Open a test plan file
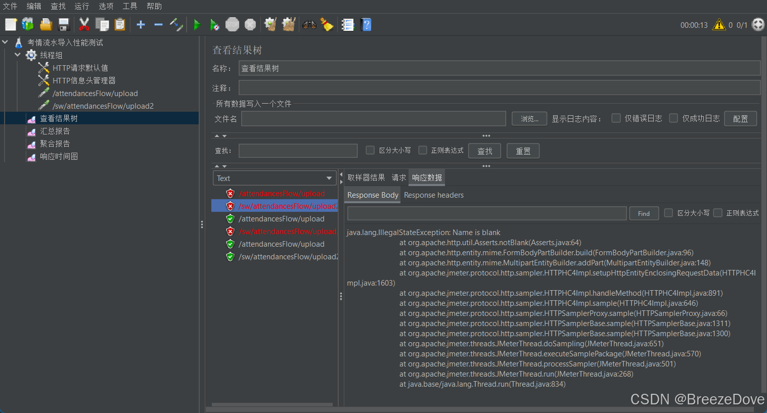The height and width of the screenshot is (413, 767). [46, 24]
